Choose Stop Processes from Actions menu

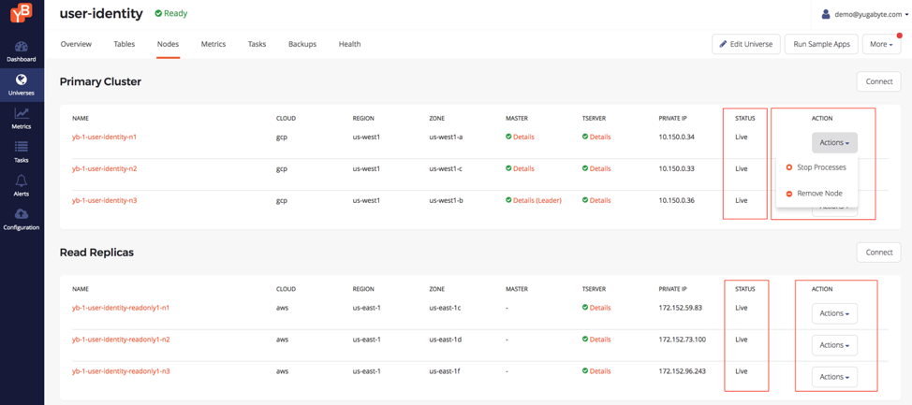(820, 167)
